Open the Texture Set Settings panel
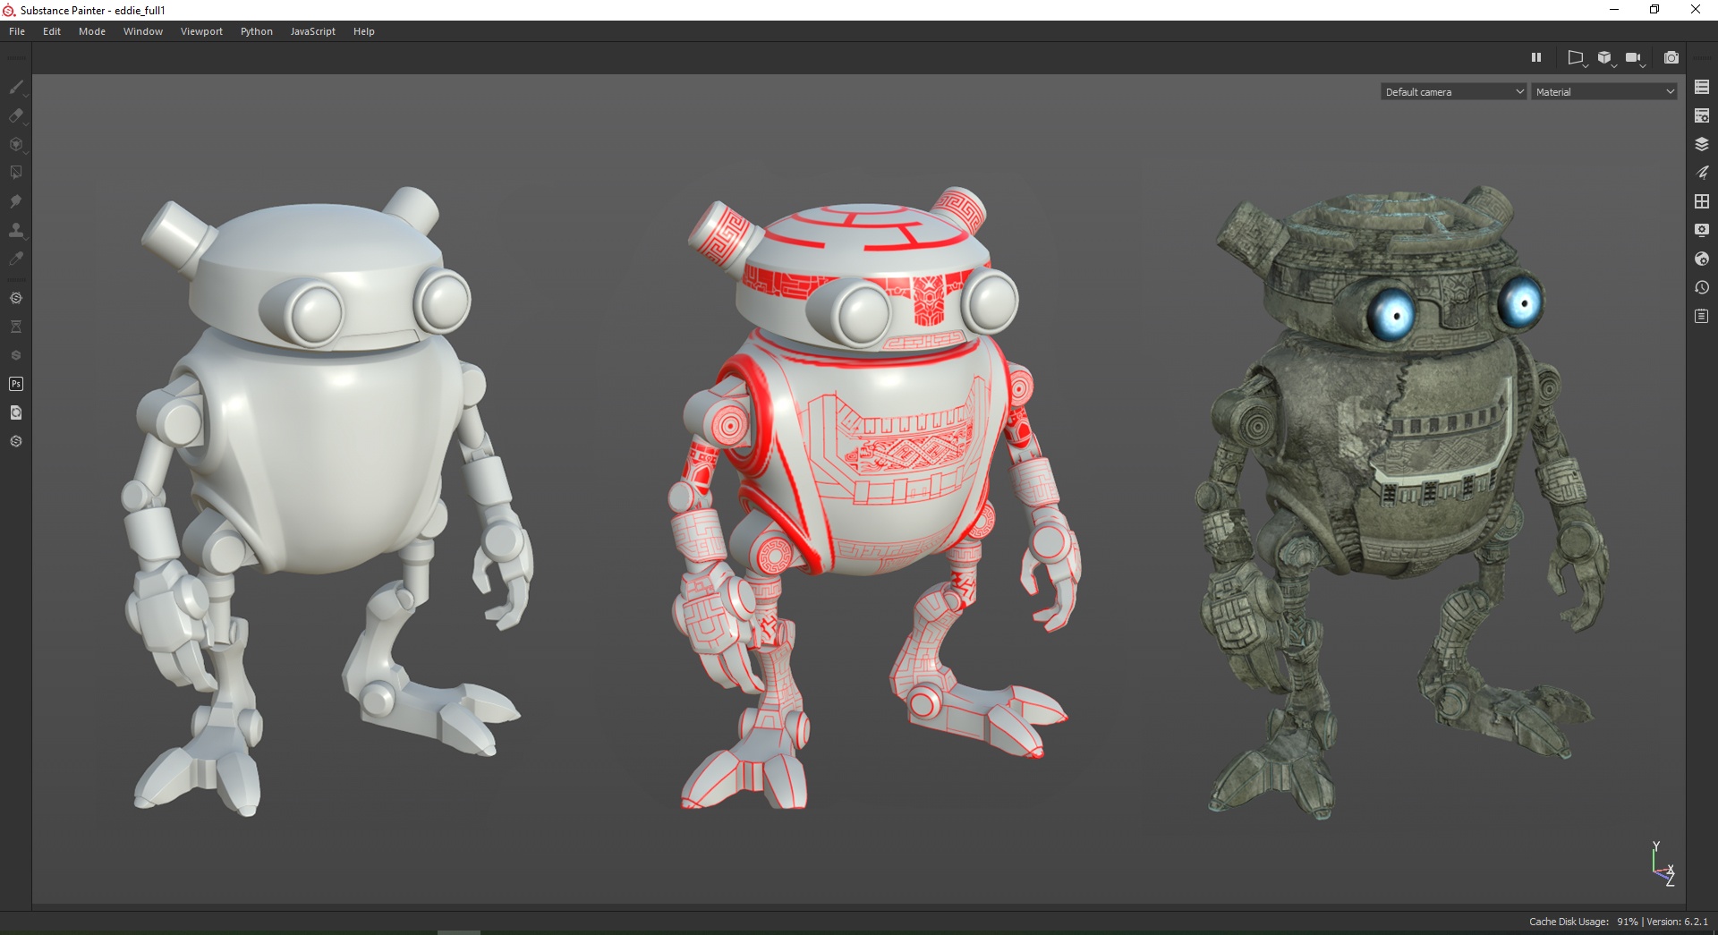The height and width of the screenshot is (935, 1718). click(1702, 115)
